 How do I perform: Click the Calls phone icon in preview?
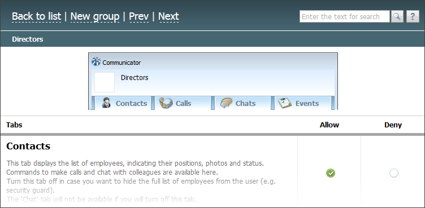[x=166, y=103]
